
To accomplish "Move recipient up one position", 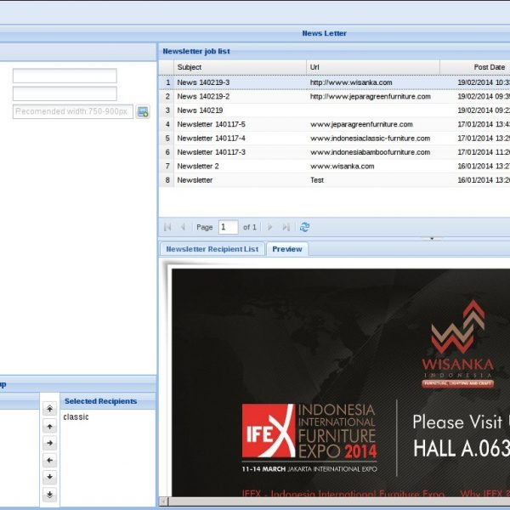I will click(50, 426).
